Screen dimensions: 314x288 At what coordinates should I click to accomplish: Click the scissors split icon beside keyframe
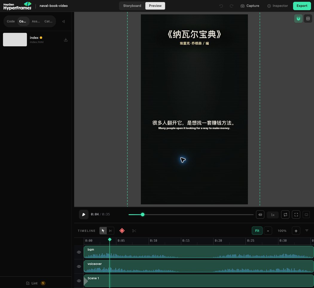click(134, 231)
